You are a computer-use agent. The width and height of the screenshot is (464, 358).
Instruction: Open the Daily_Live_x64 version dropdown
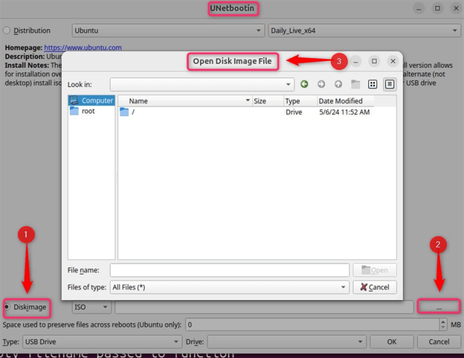point(364,30)
